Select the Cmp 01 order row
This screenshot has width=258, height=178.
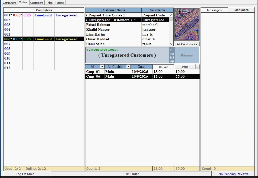(x=143, y=72)
